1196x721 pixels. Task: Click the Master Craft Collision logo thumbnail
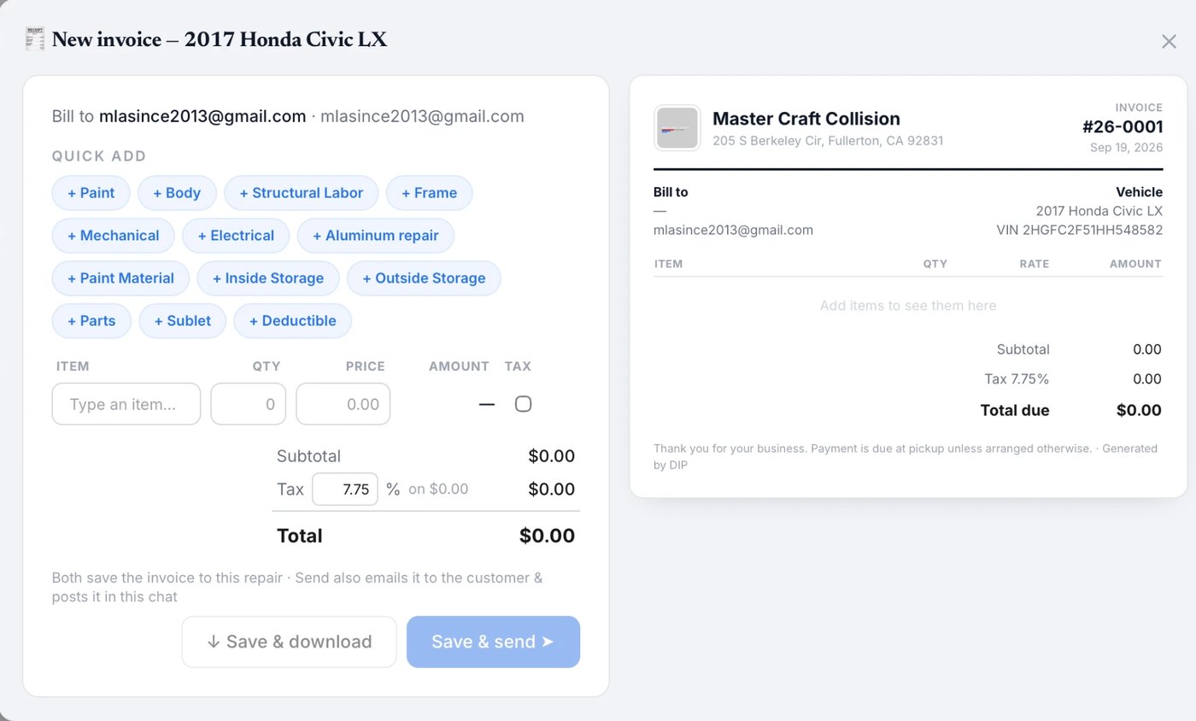tap(677, 128)
